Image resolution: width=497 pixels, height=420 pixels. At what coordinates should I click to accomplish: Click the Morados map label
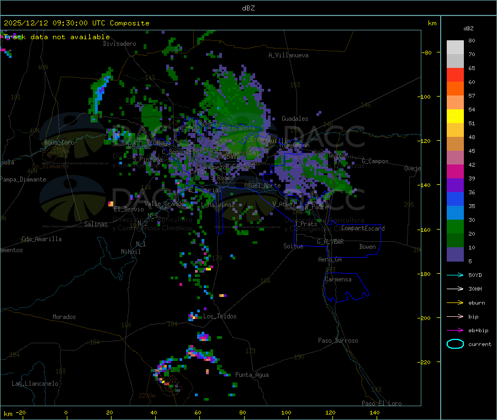(64, 317)
